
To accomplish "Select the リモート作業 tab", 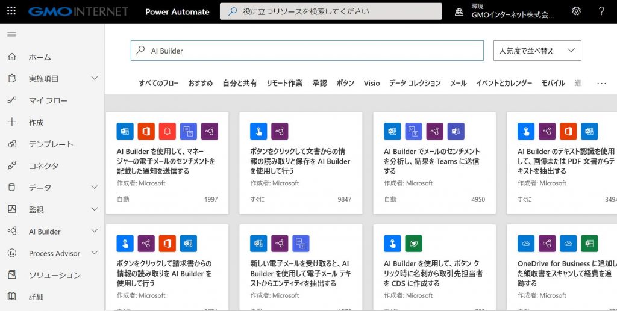I will pos(284,83).
